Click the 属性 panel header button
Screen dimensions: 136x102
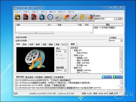pyautogui.click(x=108, y=24)
